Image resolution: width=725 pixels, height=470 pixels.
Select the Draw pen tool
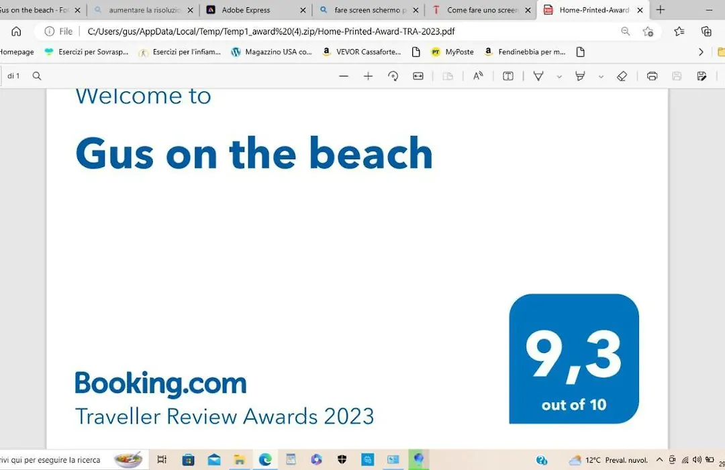538,76
